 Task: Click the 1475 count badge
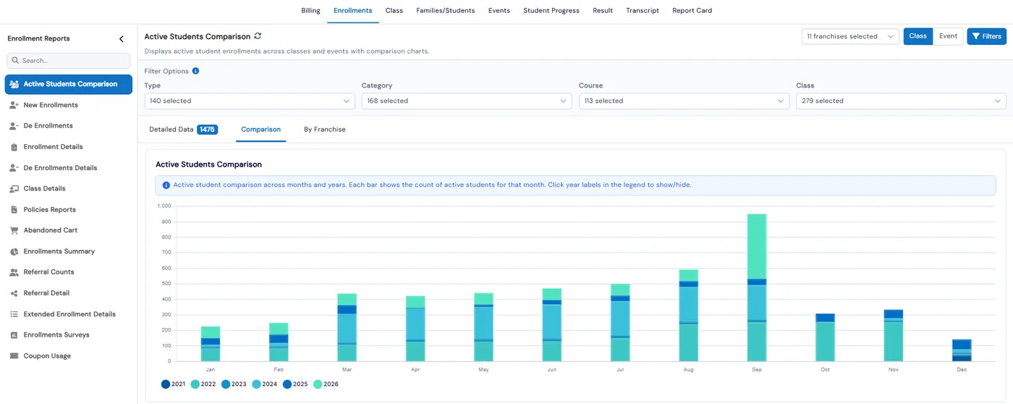(208, 130)
